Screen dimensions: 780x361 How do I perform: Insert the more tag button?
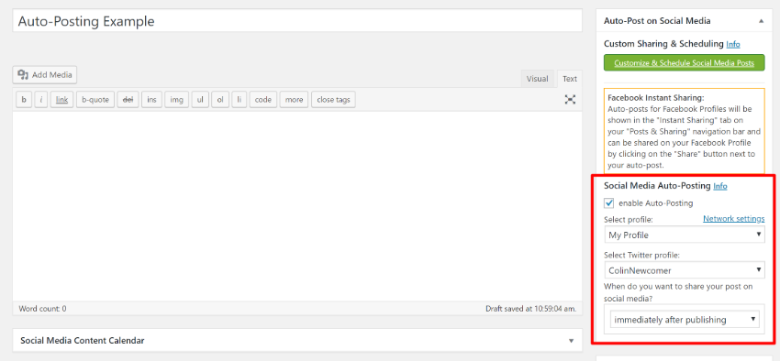coord(294,100)
